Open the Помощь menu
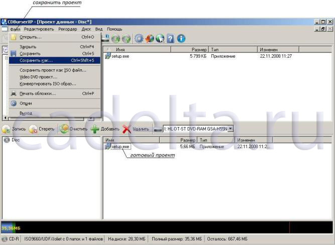Image resolution: width=335 pixels, height=245 pixels. [114, 29]
